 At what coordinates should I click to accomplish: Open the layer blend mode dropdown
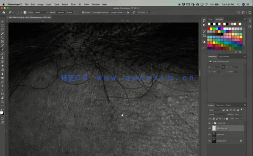217,114
